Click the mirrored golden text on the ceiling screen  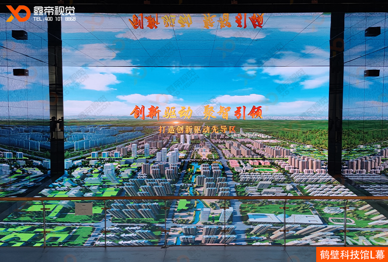pos(197,21)
